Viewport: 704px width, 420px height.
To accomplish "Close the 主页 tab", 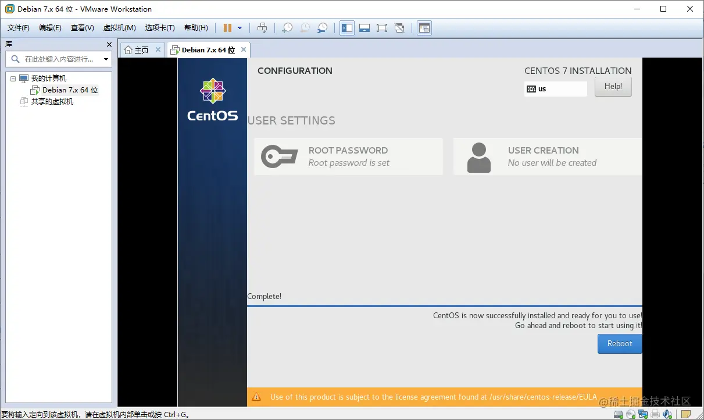I will point(158,50).
